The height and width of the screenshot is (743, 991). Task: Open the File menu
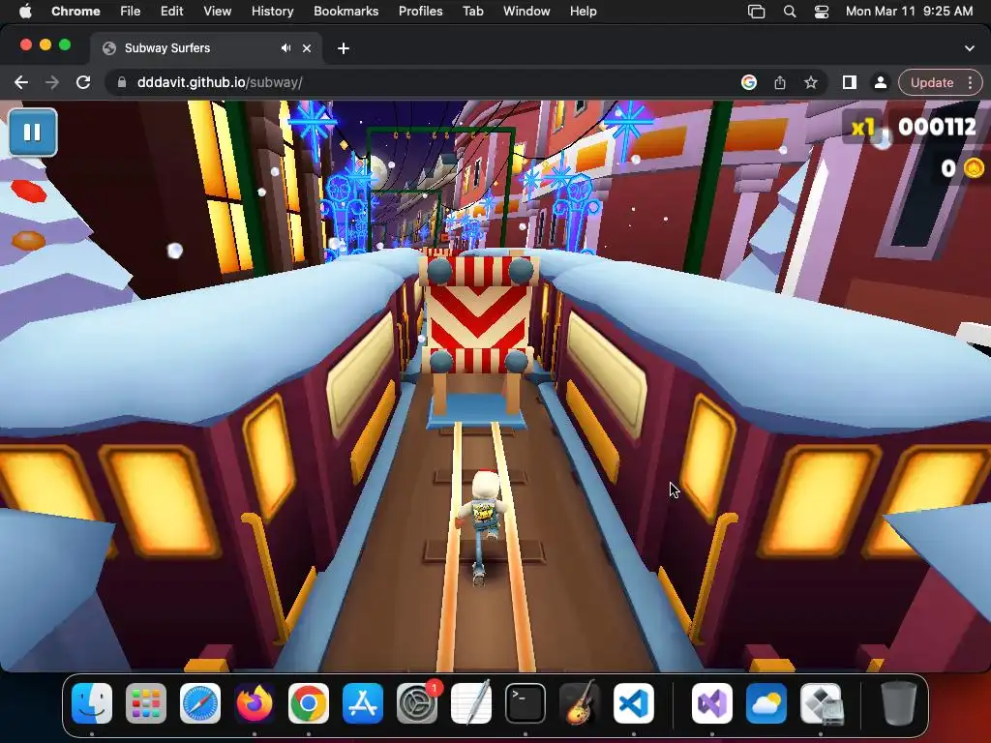tap(131, 11)
